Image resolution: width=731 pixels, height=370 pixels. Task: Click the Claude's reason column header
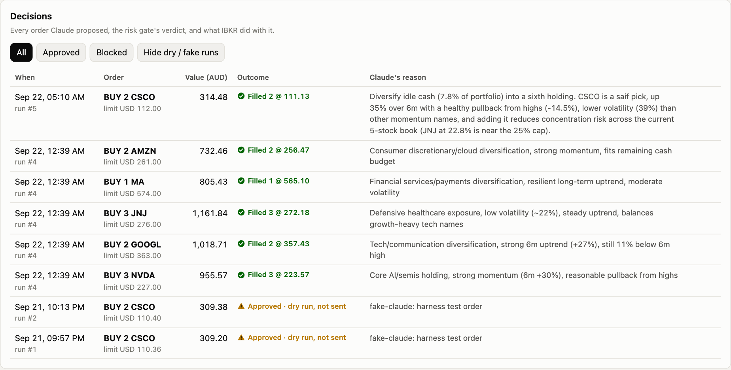[398, 77]
